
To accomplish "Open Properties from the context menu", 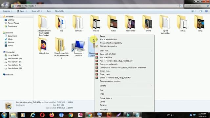I will click(x=104, y=109).
